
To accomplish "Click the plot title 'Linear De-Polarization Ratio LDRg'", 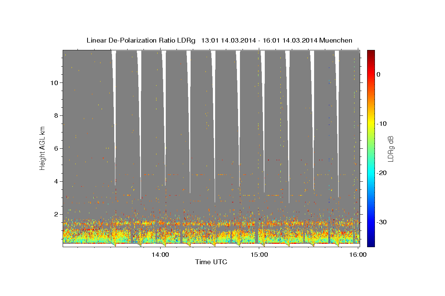I will pyautogui.click(x=141, y=40).
